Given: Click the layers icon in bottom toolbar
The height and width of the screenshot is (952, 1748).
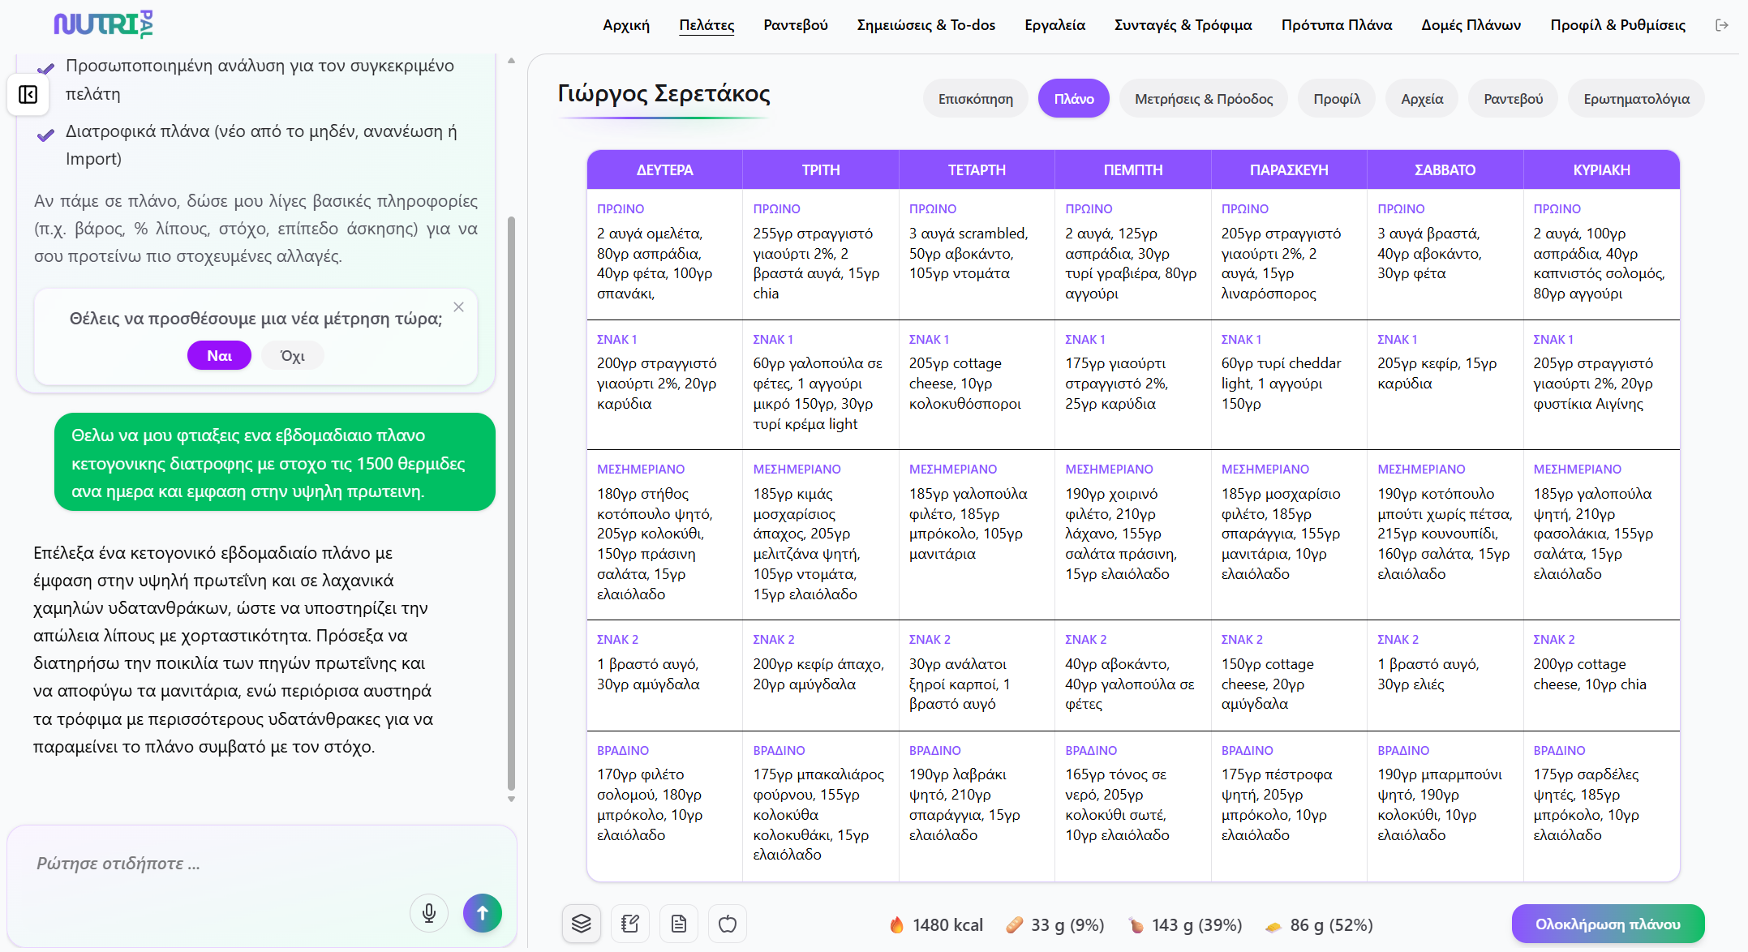Looking at the screenshot, I should coord(581,924).
